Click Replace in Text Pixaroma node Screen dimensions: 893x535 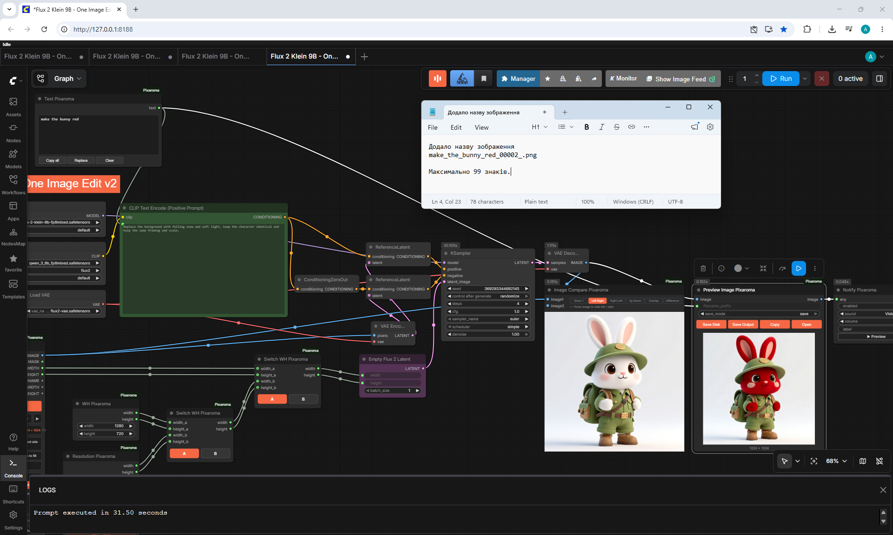(x=81, y=160)
